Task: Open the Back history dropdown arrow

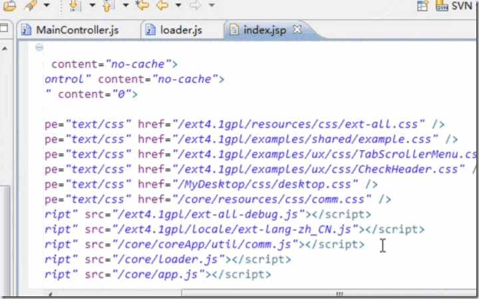Action: point(178,5)
